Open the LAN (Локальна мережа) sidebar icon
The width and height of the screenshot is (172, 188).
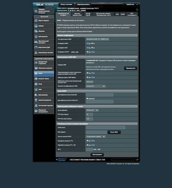pos(36,68)
